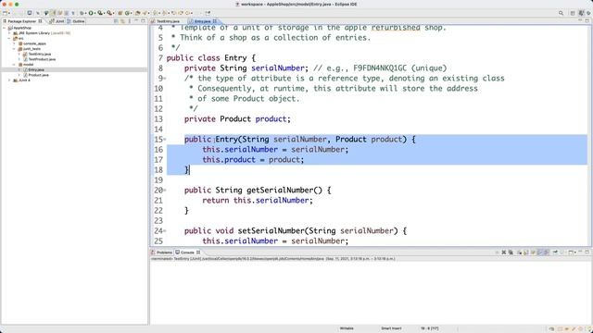
Task: Fold setSerialNumber method at line 24
Action: (x=165, y=231)
